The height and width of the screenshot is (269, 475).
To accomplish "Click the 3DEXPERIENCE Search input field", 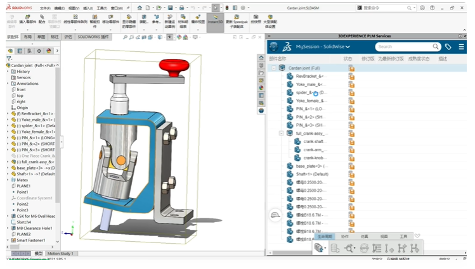I will click(403, 47).
